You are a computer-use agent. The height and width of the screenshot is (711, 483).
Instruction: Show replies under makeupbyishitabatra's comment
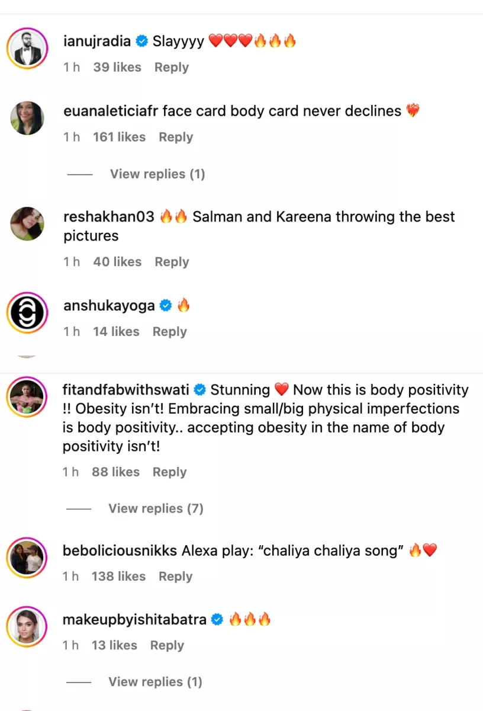click(155, 682)
